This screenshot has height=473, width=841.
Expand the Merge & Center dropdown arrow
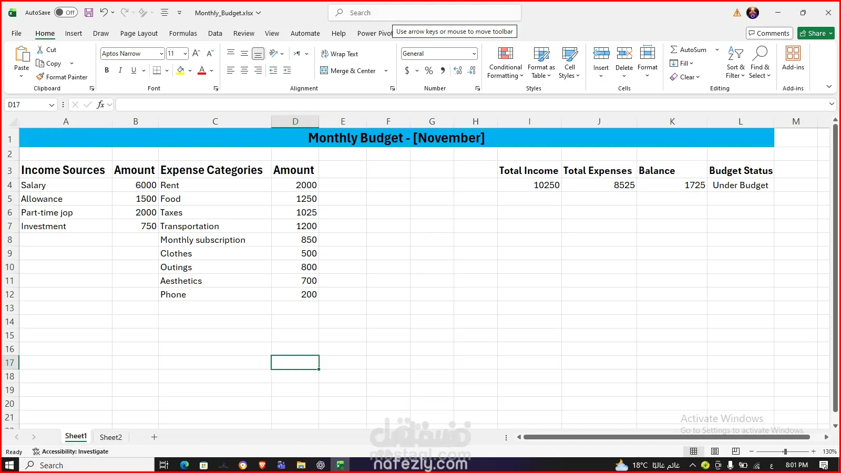[x=386, y=71]
